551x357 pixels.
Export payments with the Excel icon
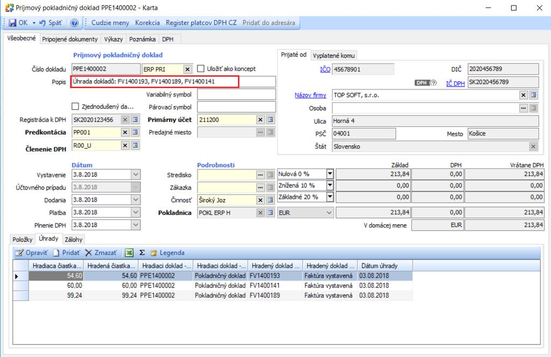pos(129,253)
